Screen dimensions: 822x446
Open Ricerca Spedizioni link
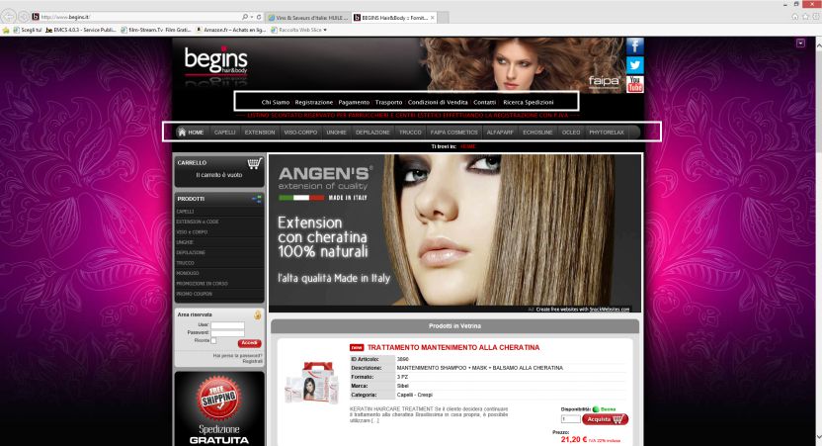click(x=528, y=102)
